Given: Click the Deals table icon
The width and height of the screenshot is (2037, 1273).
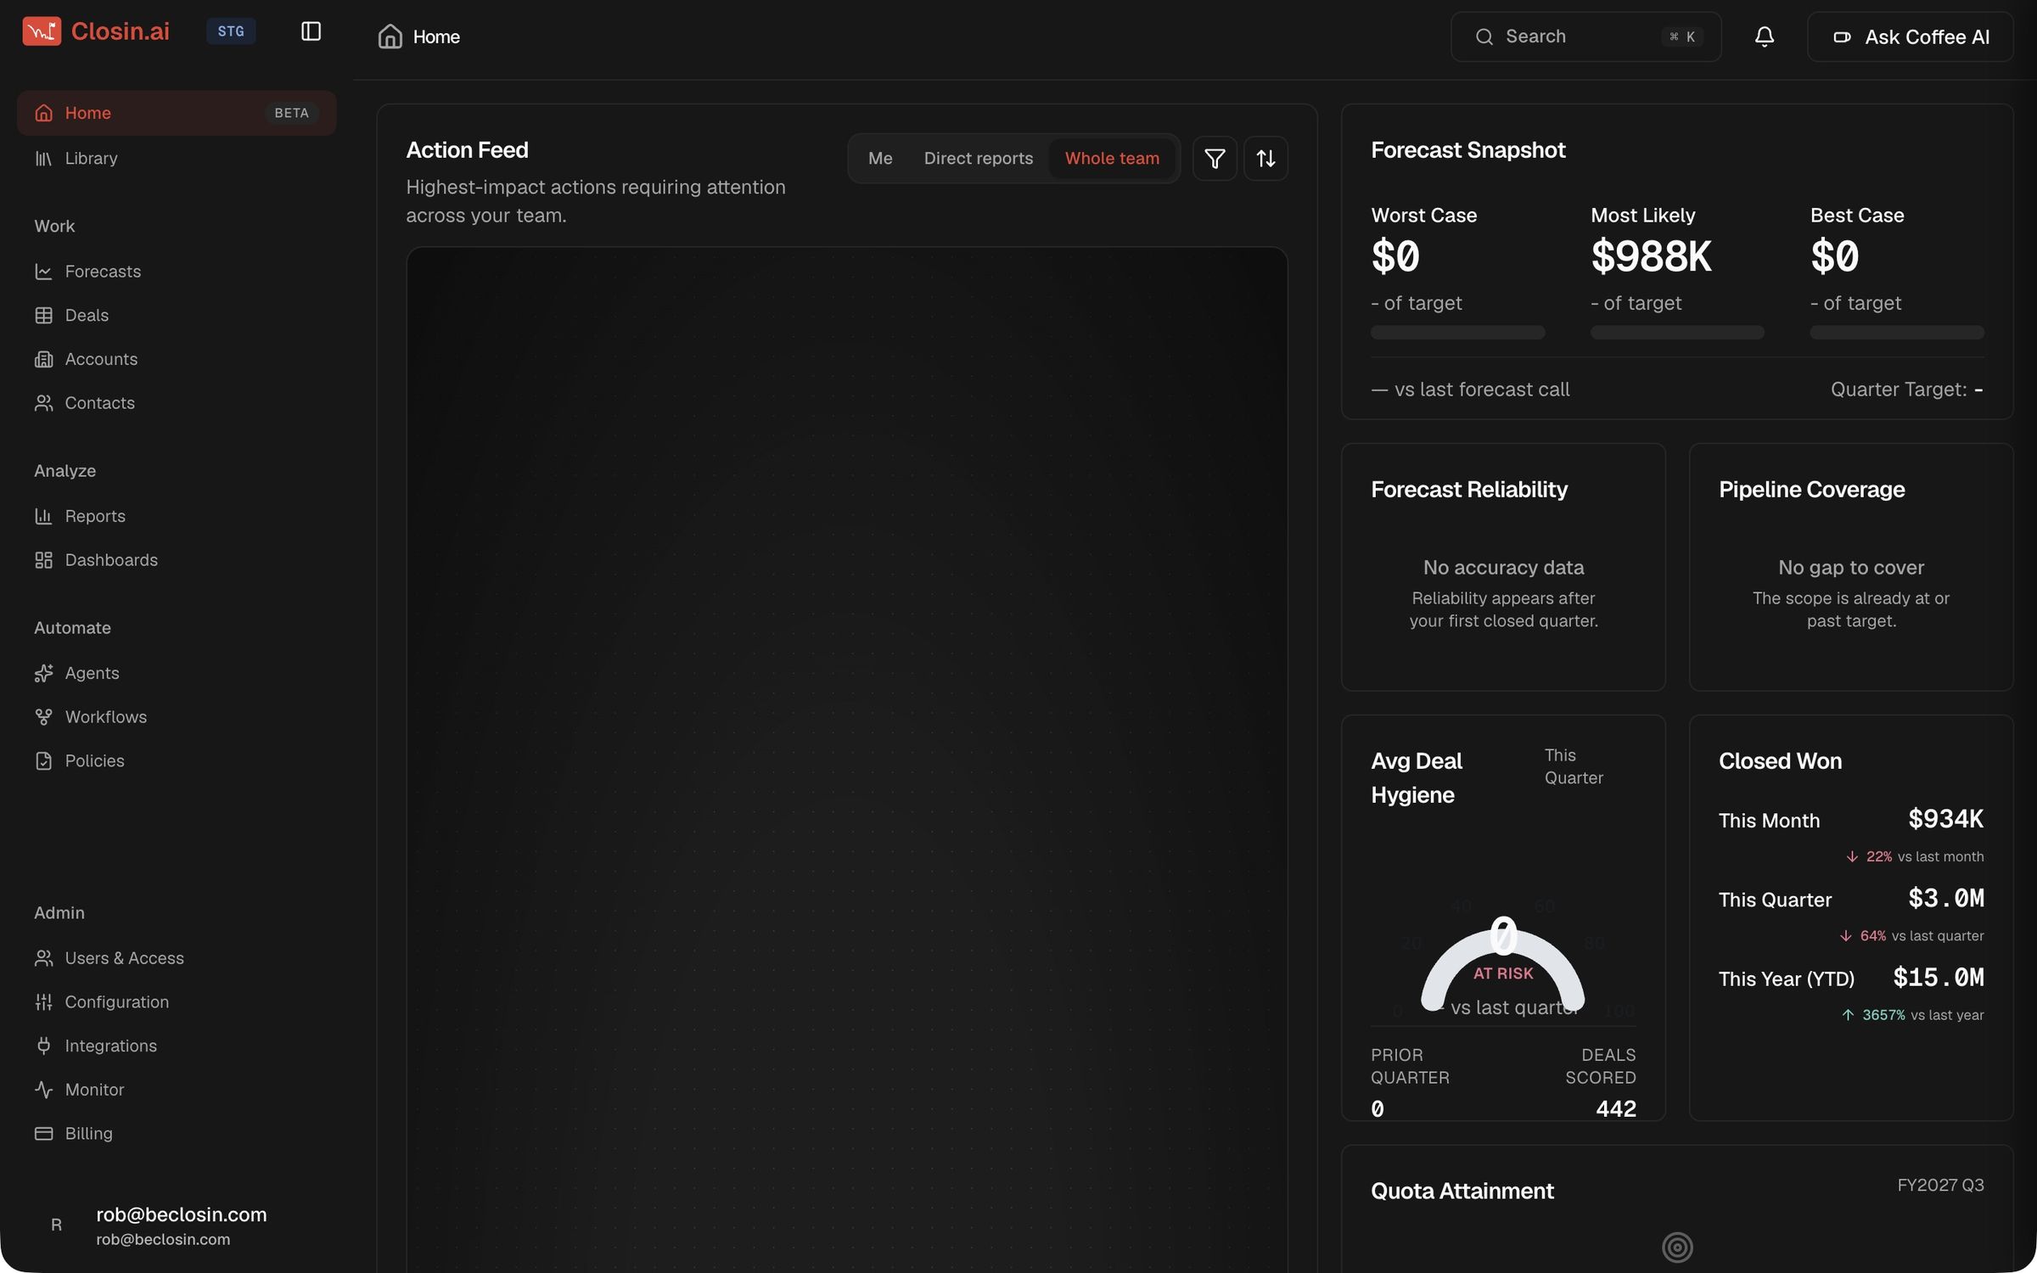Looking at the screenshot, I should click(43, 316).
